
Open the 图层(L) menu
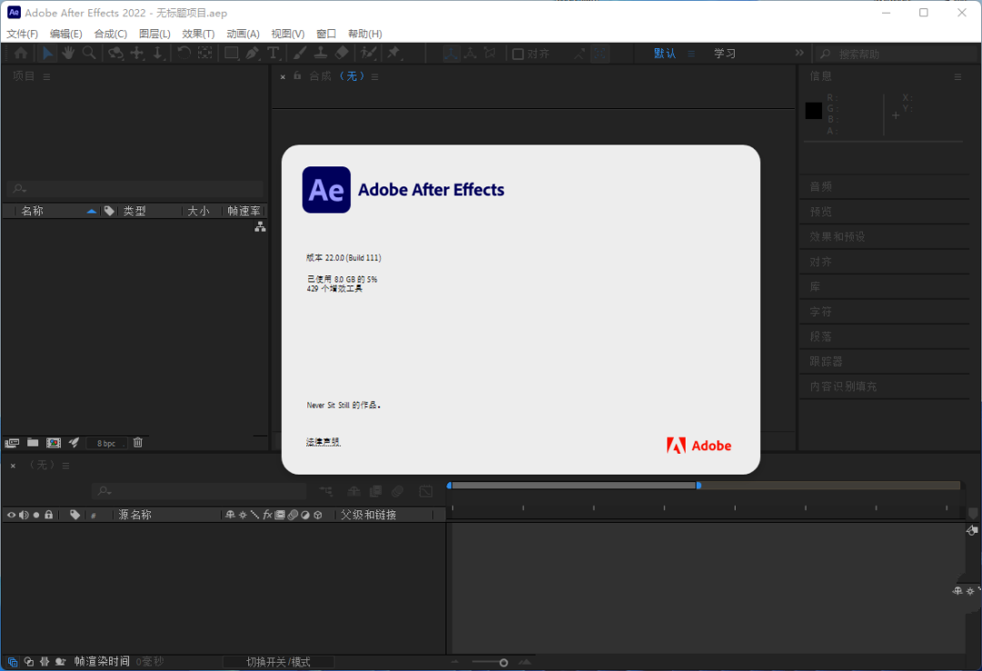(155, 34)
